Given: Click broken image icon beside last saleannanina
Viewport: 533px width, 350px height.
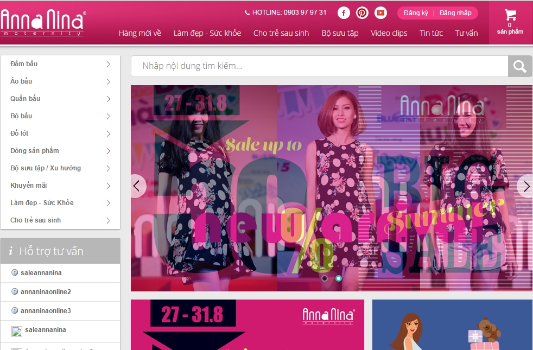Looking at the screenshot, I should (17, 332).
